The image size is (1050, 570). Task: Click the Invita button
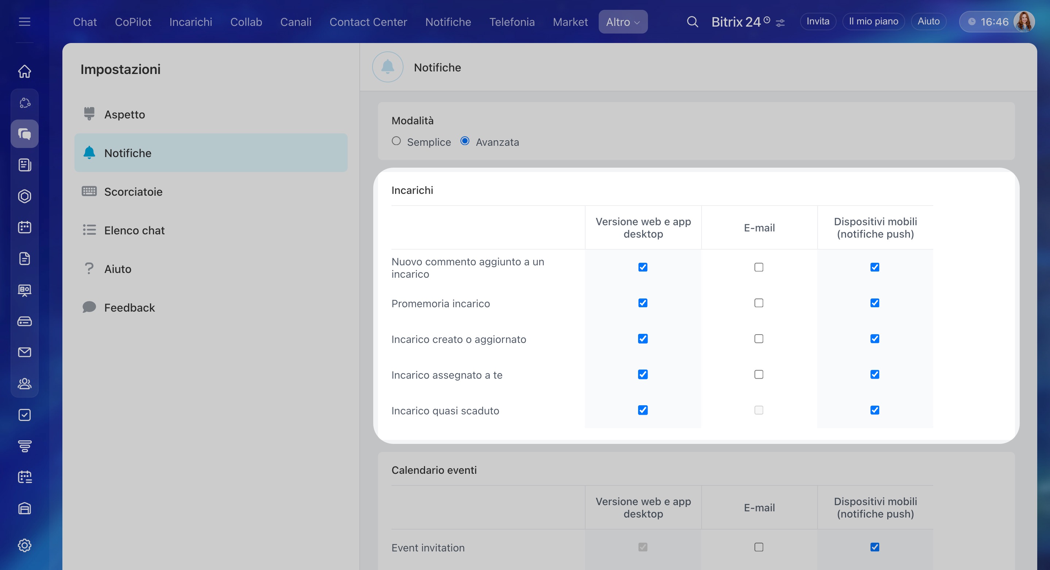(x=818, y=22)
